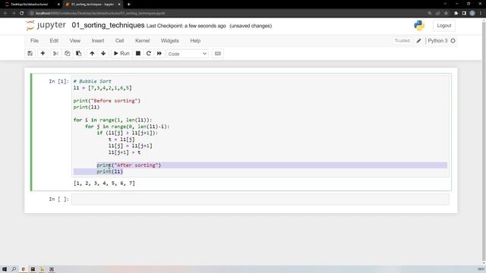Bookmark this page with the star icon
Viewport: 486px width, 273px height.
tap(446, 14)
